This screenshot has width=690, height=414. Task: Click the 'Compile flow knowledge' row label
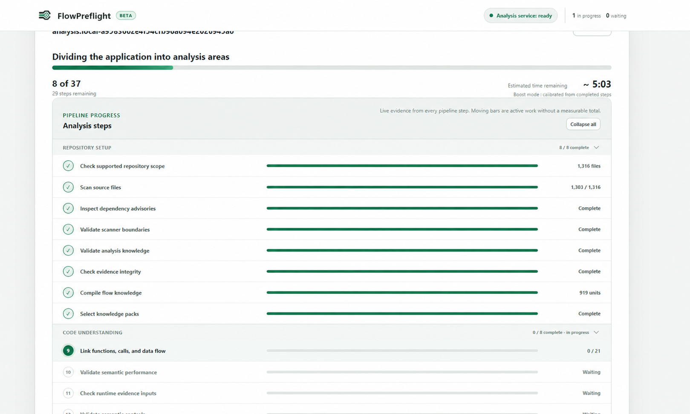pos(111,293)
